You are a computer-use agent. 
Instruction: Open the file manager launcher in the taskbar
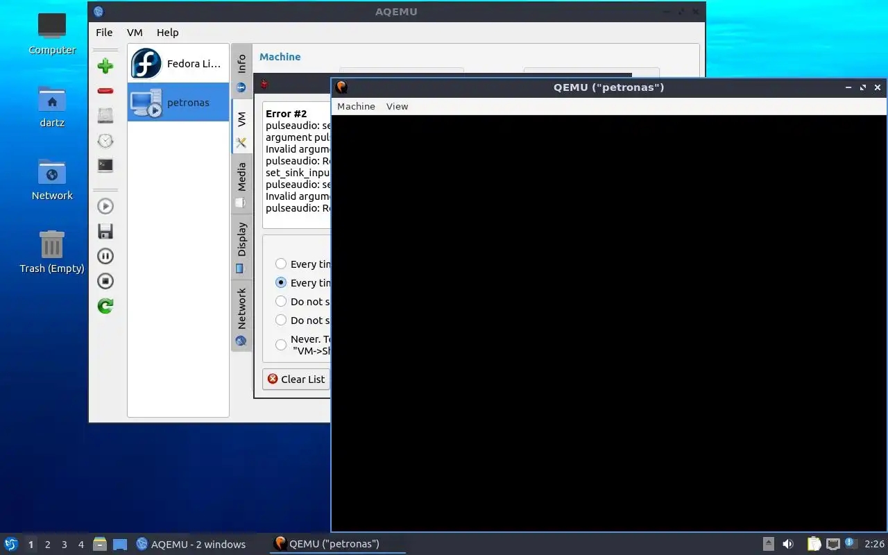100,544
